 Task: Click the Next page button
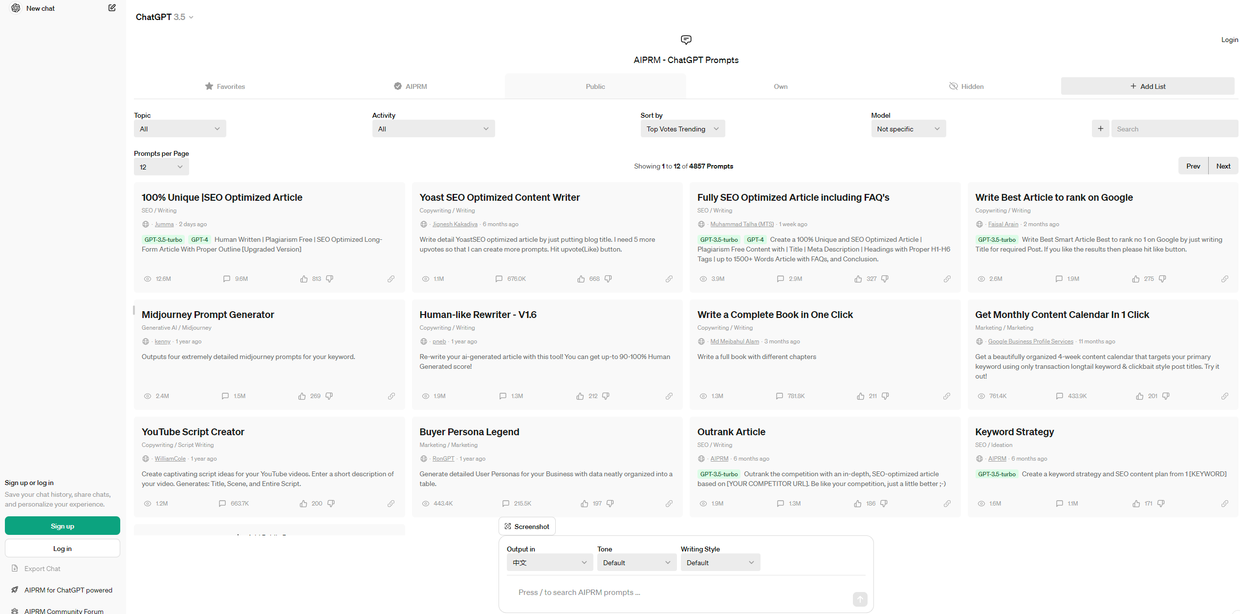1223,166
